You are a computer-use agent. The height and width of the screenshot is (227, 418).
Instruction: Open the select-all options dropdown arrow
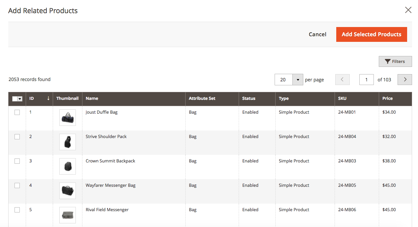click(20, 99)
